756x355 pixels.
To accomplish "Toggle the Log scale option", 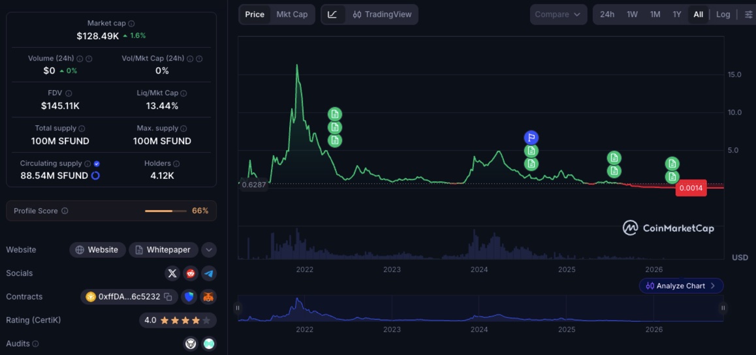I will pos(723,14).
